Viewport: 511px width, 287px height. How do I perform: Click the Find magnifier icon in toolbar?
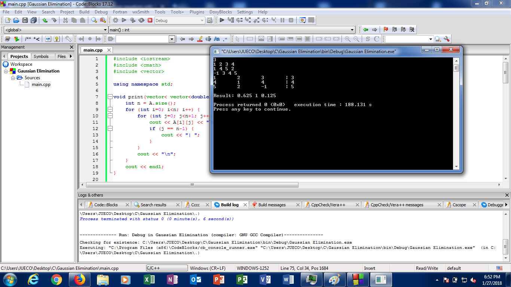tap(94, 20)
